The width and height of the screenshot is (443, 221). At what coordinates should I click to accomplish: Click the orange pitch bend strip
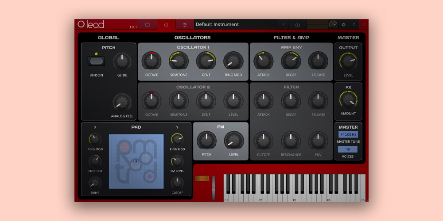click(201, 178)
